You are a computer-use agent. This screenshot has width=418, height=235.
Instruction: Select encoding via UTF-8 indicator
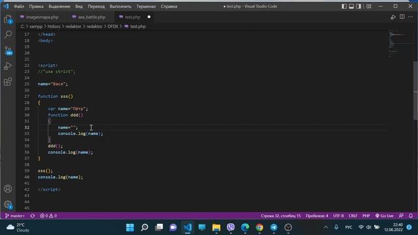(x=338, y=216)
